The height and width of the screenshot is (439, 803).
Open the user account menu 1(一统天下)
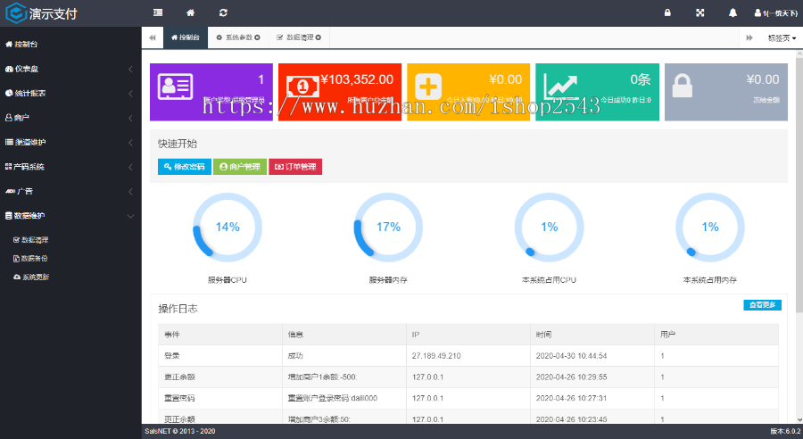[775, 13]
